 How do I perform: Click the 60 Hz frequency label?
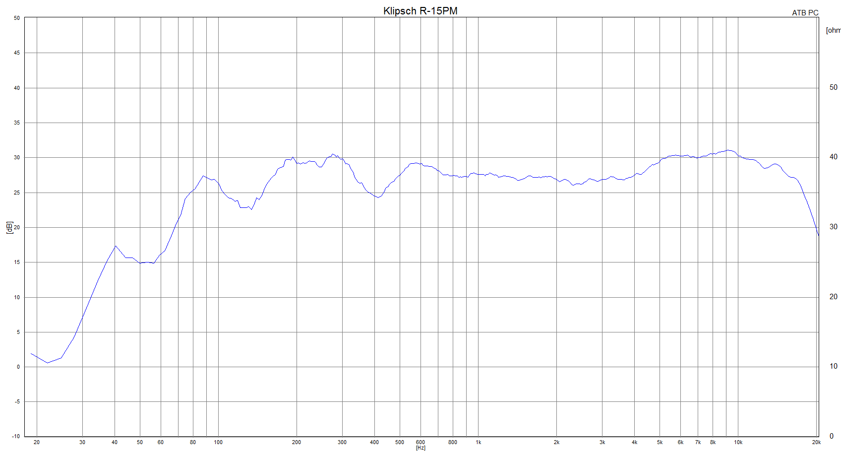(161, 442)
